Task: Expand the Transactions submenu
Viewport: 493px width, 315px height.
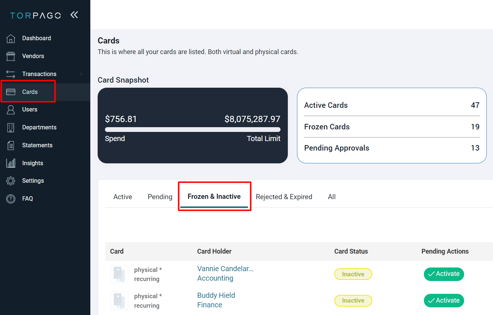Action: pos(39,74)
